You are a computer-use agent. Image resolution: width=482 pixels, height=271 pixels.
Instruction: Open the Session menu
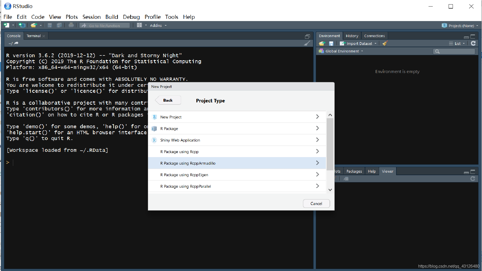pos(91,17)
